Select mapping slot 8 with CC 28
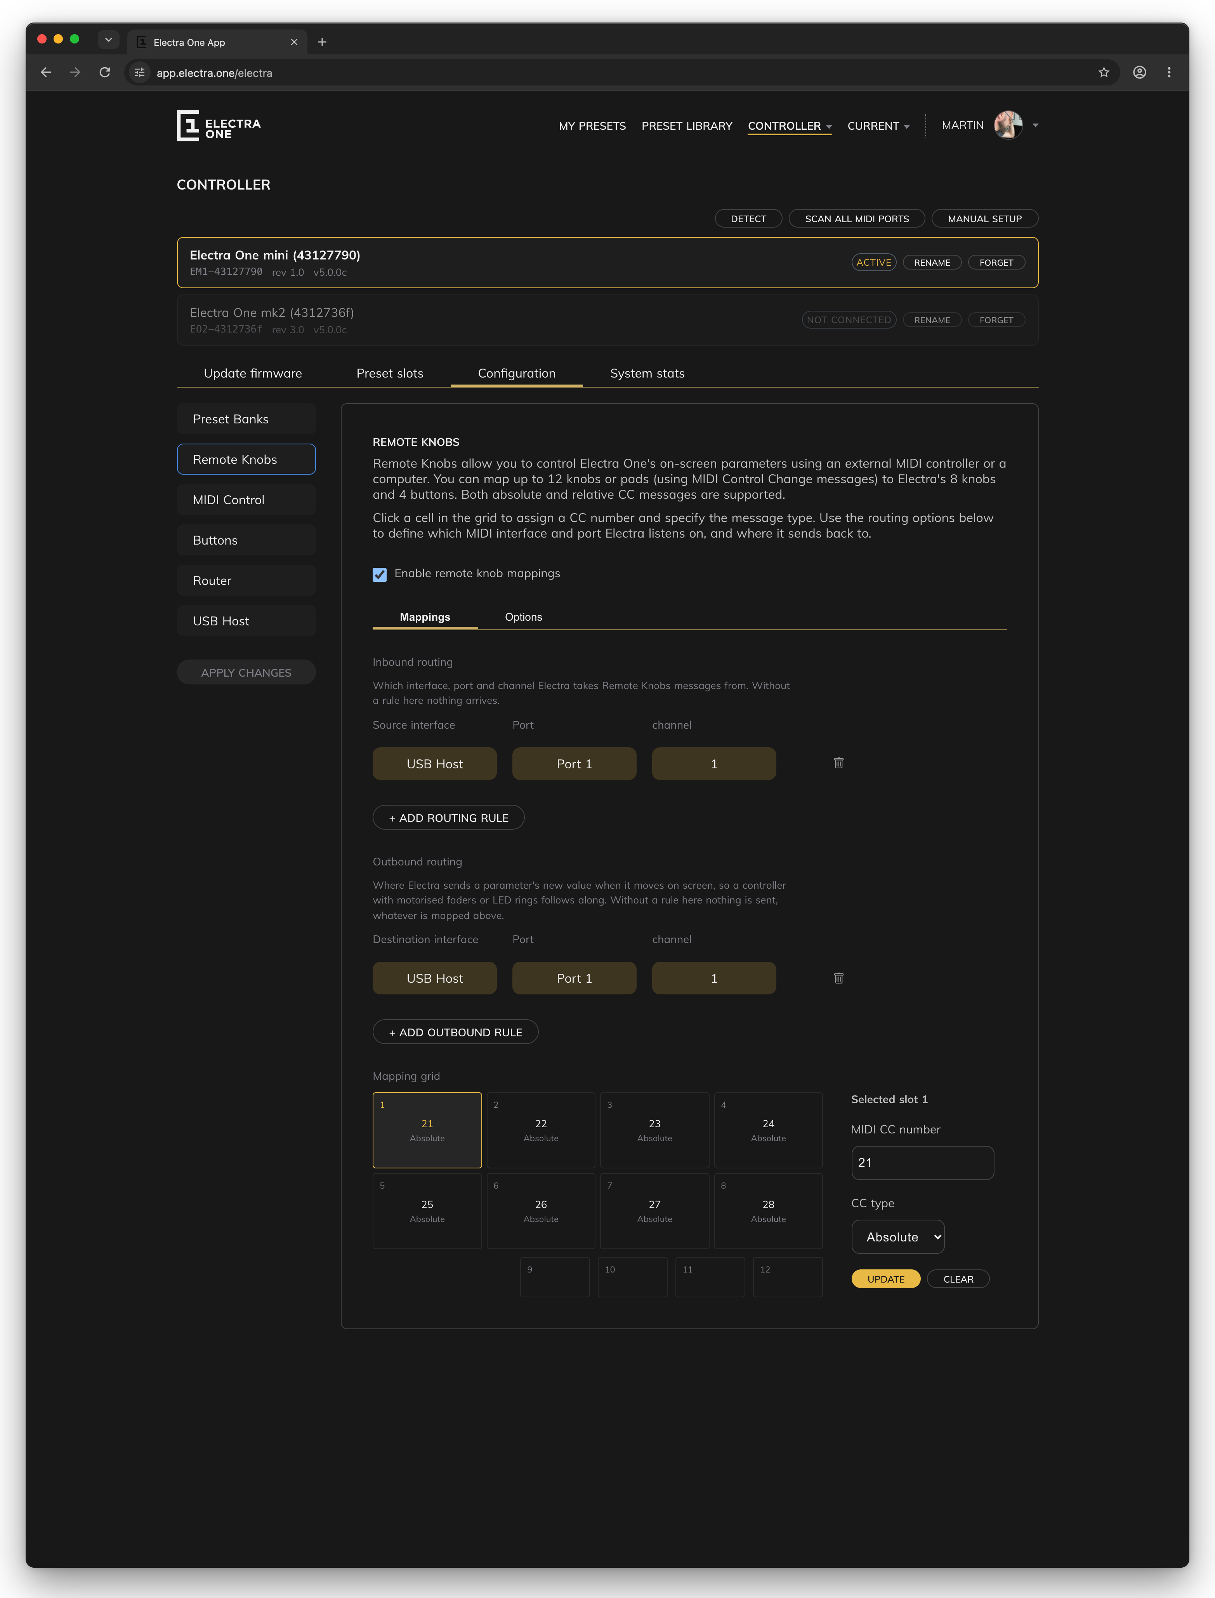 [768, 1211]
